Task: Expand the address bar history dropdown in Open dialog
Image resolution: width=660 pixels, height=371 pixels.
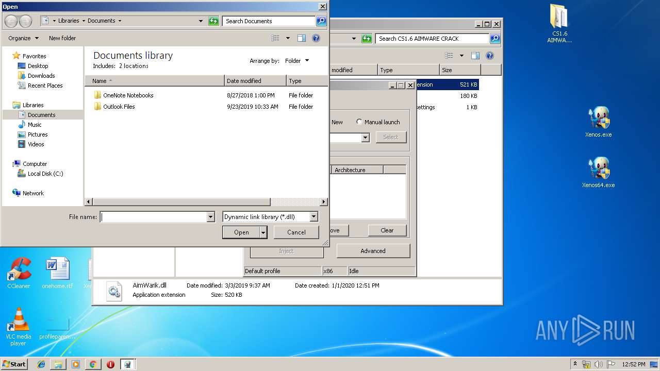Action: click(x=201, y=21)
